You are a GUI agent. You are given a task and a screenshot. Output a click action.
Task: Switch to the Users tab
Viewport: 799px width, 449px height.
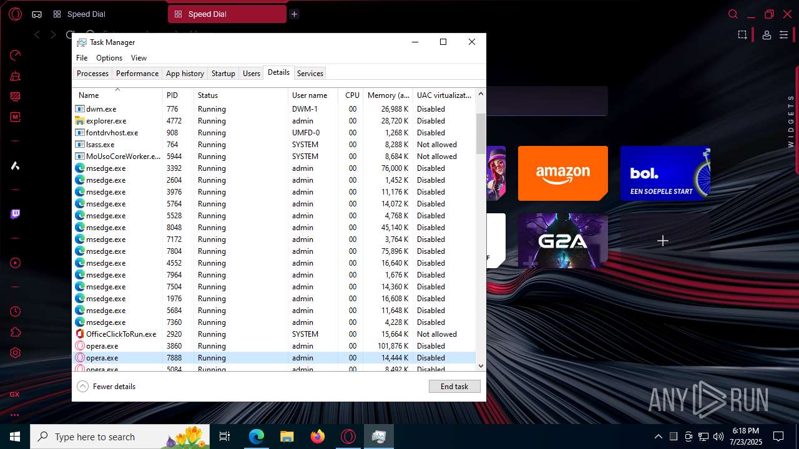(x=252, y=74)
